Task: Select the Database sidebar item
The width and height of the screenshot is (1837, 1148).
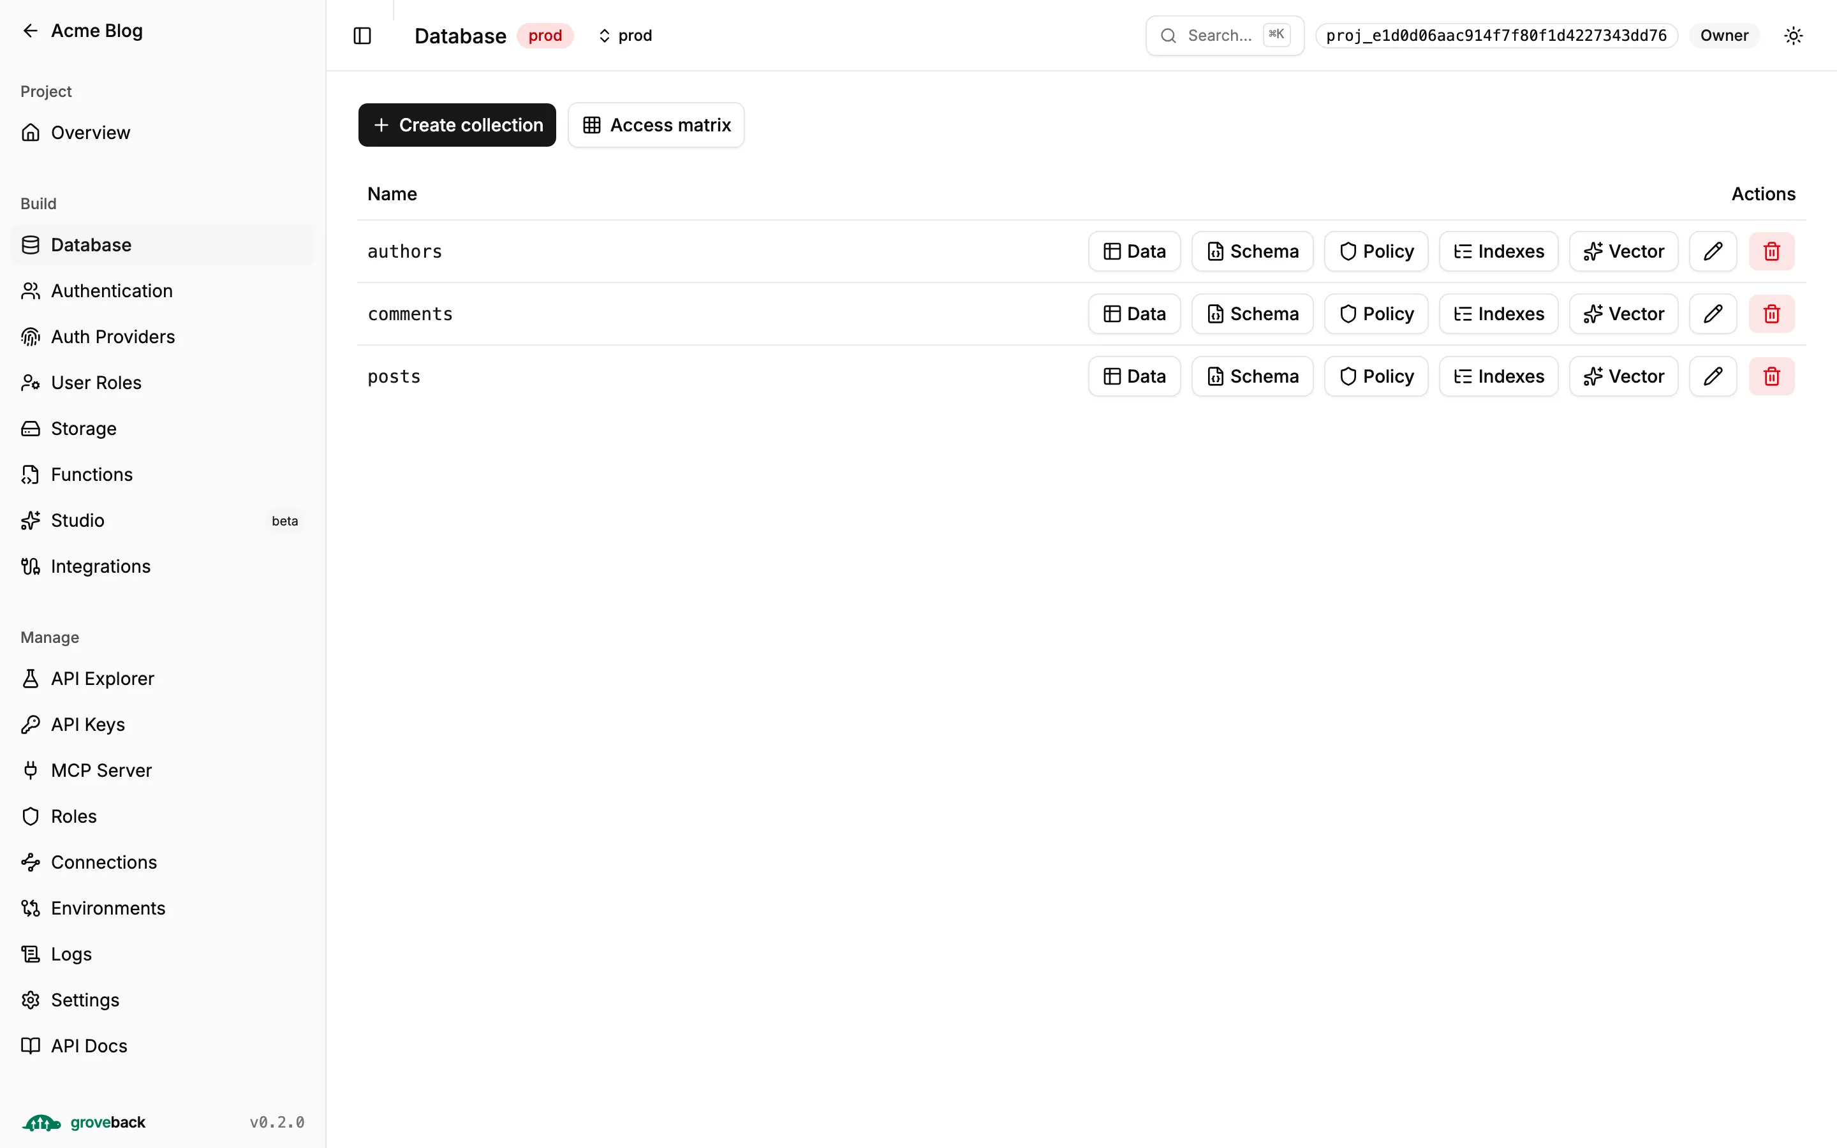Action: pyautogui.click(x=163, y=244)
